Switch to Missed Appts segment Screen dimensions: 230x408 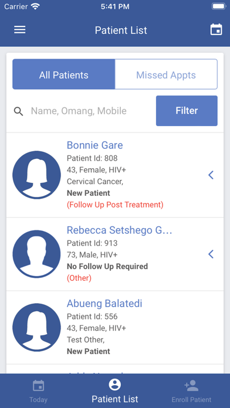166,74
